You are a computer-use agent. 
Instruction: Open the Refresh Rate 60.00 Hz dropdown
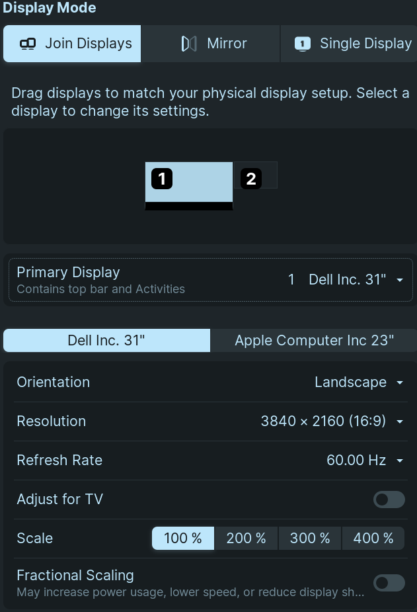click(x=364, y=460)
